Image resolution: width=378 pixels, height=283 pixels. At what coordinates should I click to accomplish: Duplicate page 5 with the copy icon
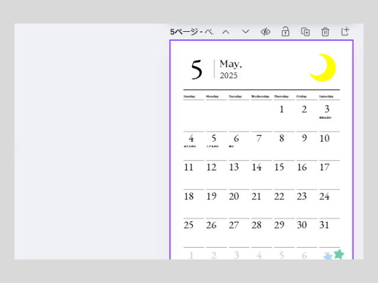[305, 32]
